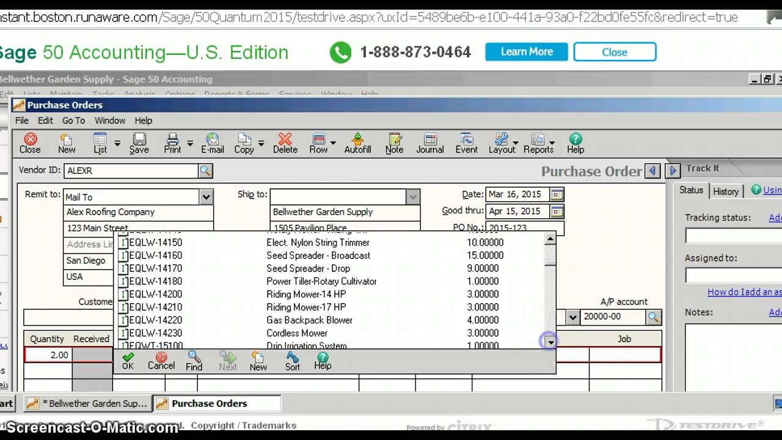Viewport: 782px width, 440px height.
Task: Click the Reports toolbar icon
Action: coord(538,144)
